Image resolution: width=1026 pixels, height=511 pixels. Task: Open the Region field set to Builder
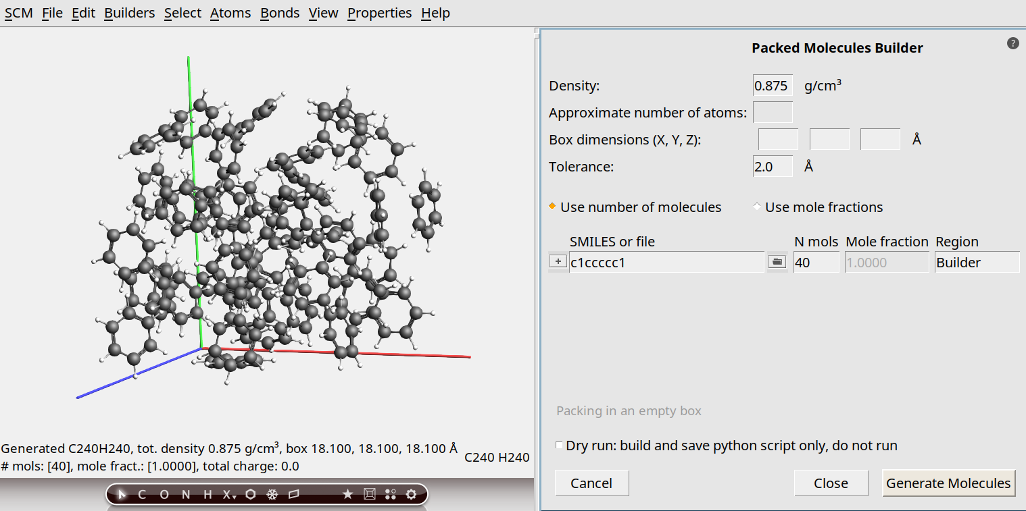(x=977, y=263)
